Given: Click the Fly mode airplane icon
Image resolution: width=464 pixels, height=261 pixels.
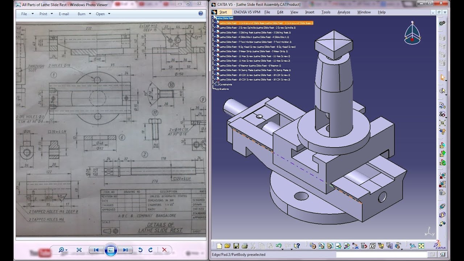Looking at the screenshot, I should tap(412, 246).
